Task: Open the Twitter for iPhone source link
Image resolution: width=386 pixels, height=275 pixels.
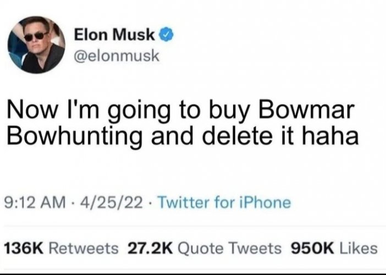Action: tap(224, 202)
